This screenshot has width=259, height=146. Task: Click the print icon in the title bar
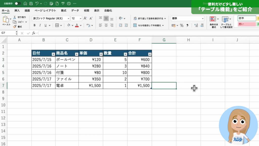point(69,4)
